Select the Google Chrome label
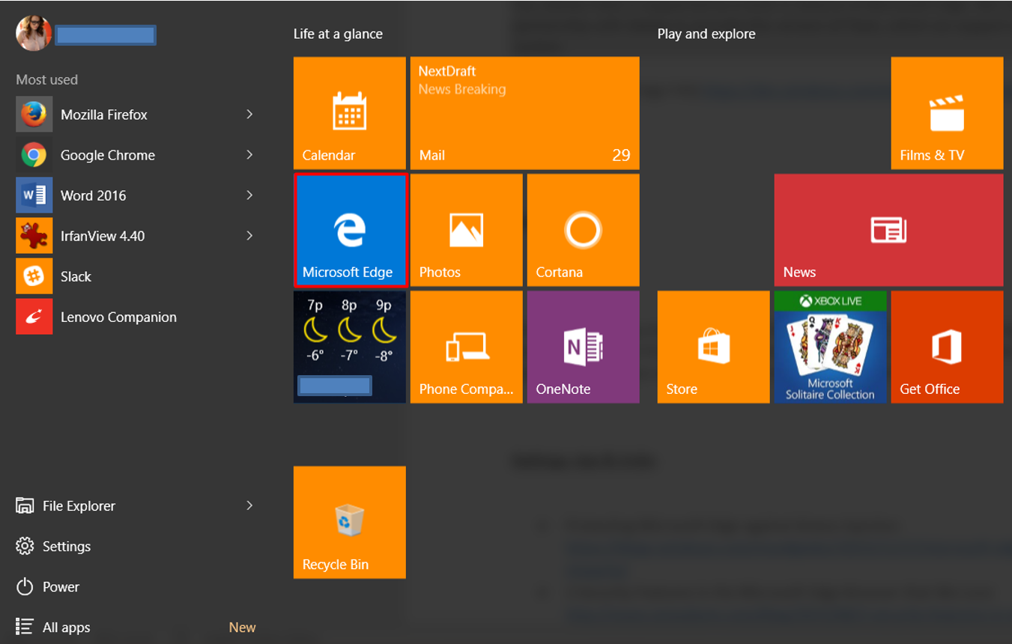This screenshot has height=644, width=1012. point(108,155)
